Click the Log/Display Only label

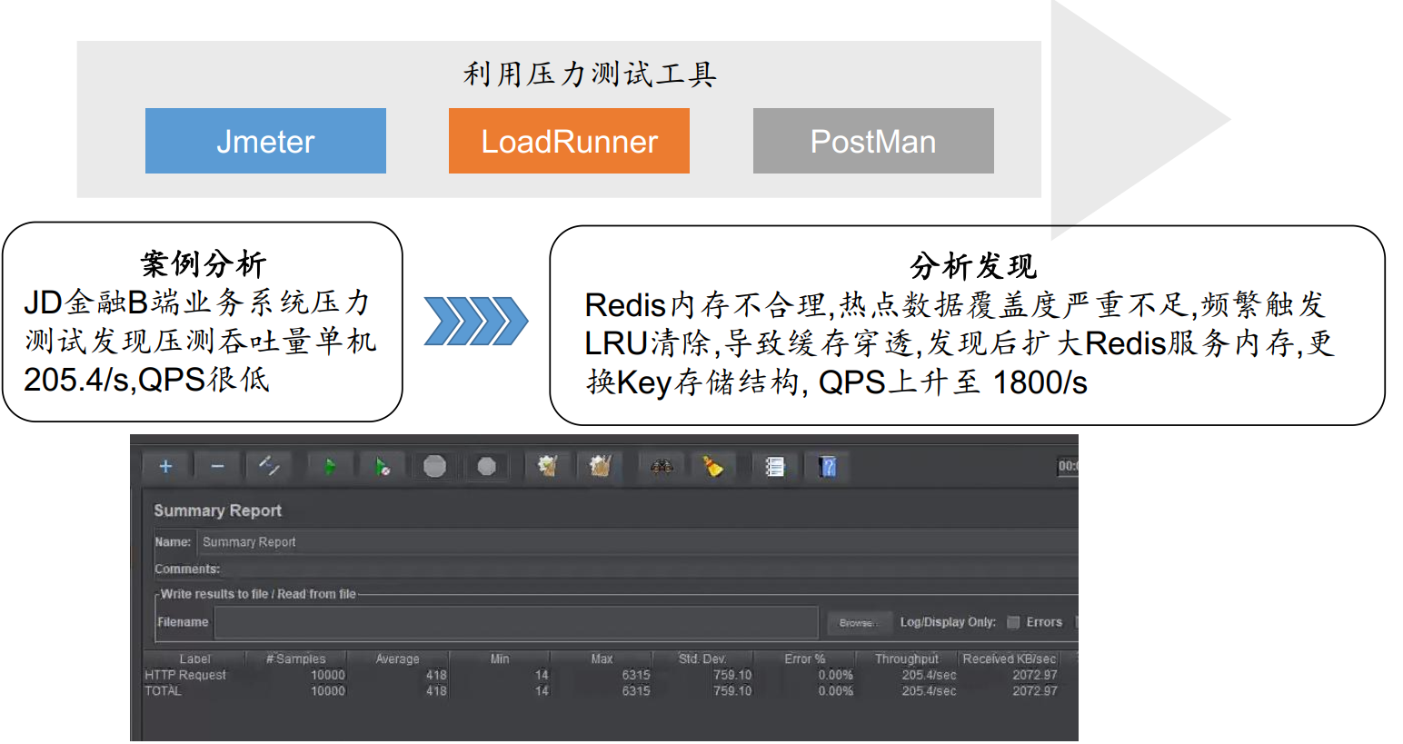pos(948,622)
